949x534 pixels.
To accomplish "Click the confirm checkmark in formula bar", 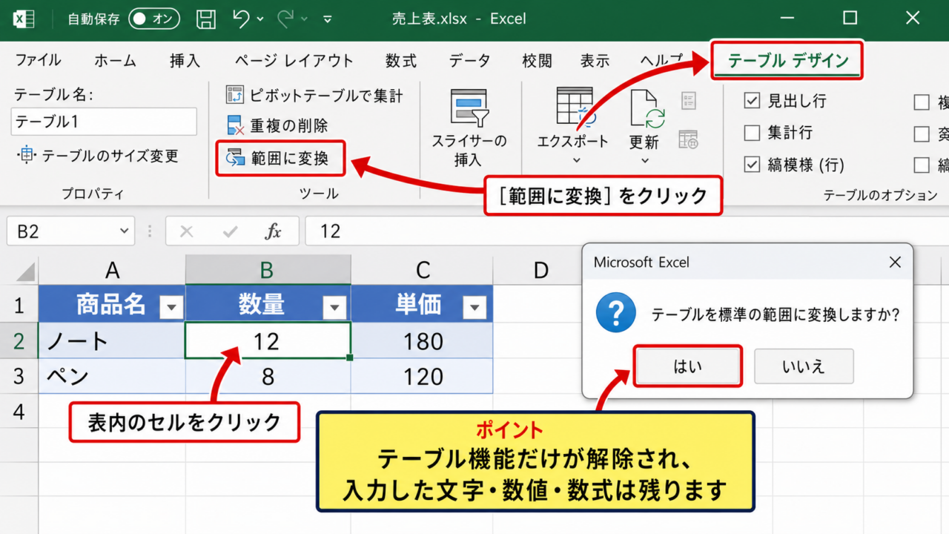I will pos(229,231).
